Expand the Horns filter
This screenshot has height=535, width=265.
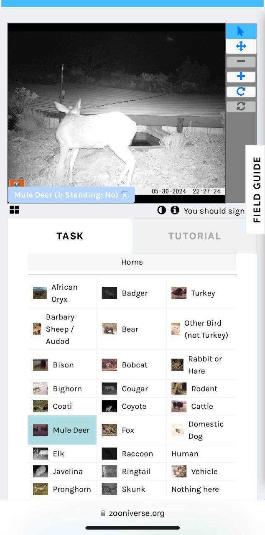pyautogui.click(x=132, y=262)
